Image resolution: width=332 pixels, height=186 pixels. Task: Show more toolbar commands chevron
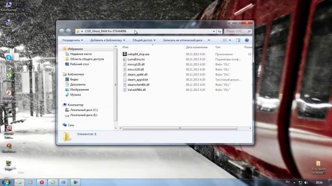pyautogui.click(x=209, y=40)
